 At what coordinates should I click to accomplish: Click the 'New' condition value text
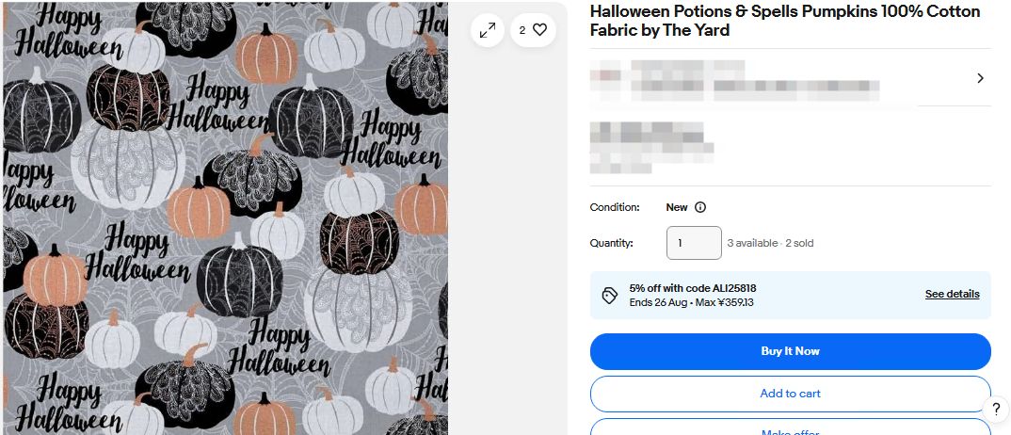677,207
